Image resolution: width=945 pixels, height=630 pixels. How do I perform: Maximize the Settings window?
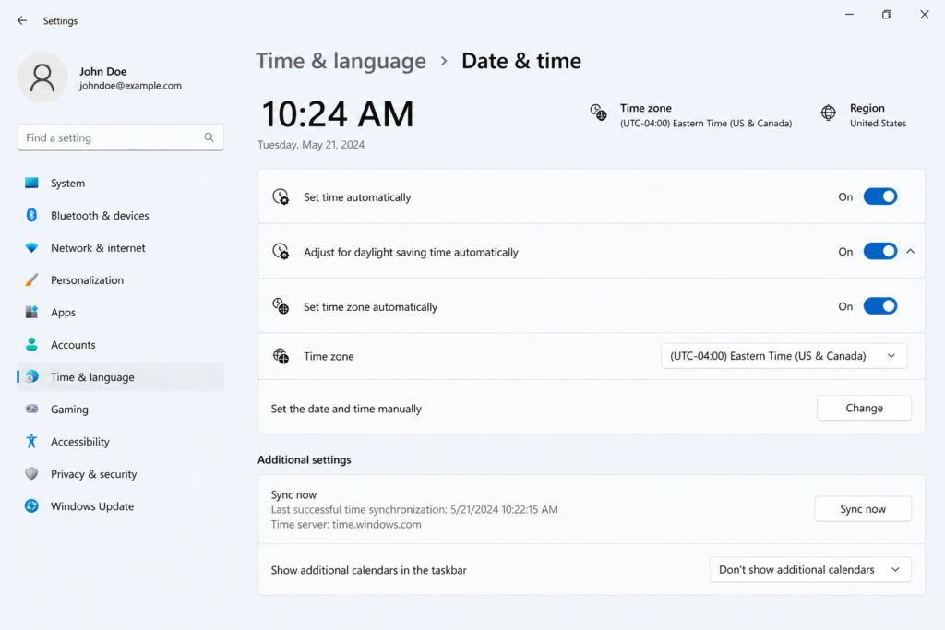pos(887,15)
